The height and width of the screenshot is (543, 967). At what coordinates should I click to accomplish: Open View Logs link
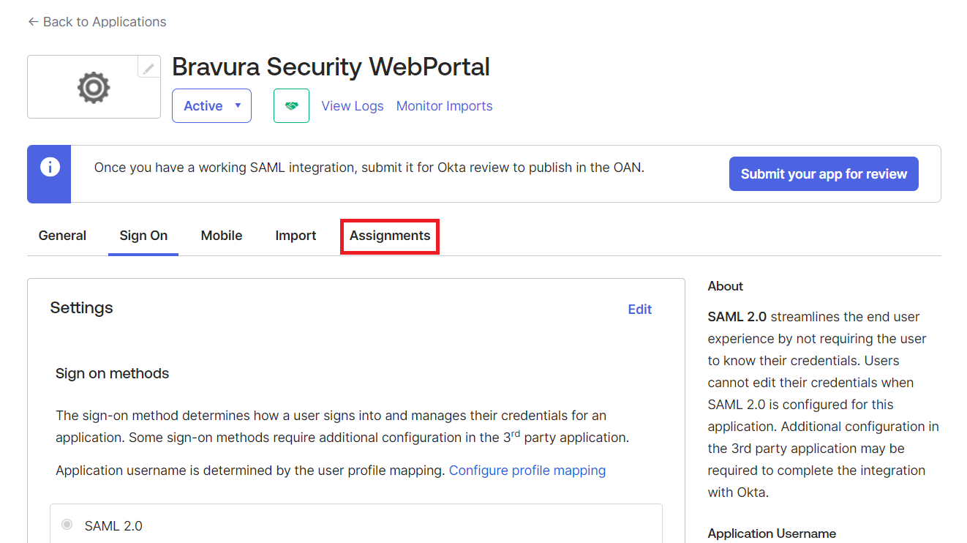pyautogui.click(x=352, y=106)
